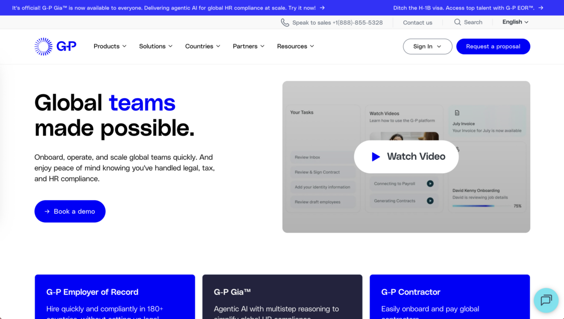Open the English language selector

[515, 22]
